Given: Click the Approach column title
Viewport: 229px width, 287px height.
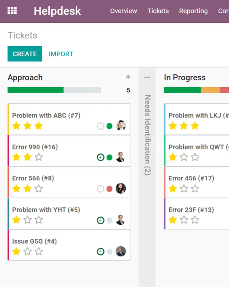Looking at the screenshot, I should (25, 78).
